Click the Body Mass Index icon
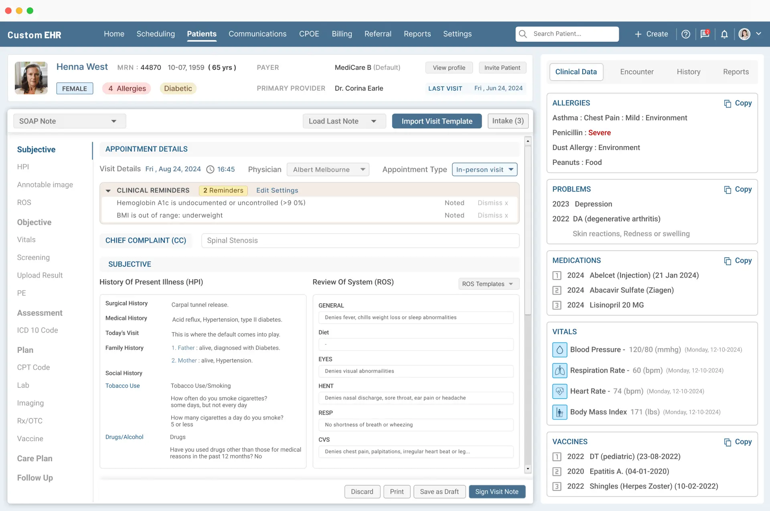 coord(559,412)
